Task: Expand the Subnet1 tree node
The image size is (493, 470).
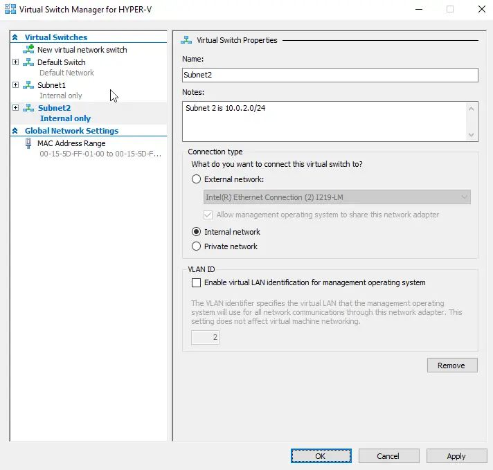Action: point(15,85)
